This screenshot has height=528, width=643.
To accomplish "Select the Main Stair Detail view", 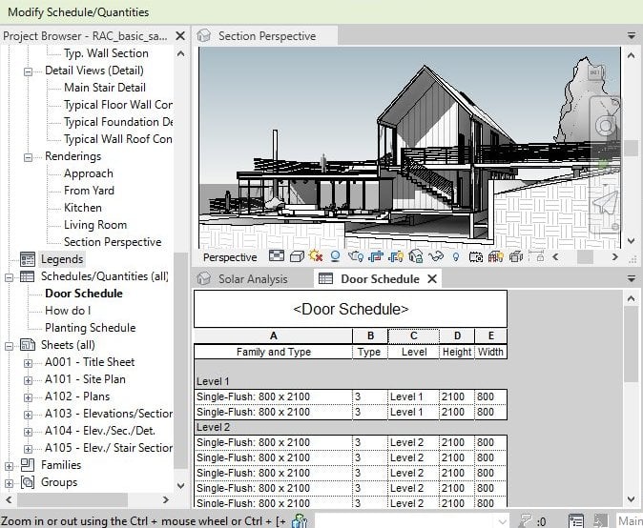I will point(105,88).
